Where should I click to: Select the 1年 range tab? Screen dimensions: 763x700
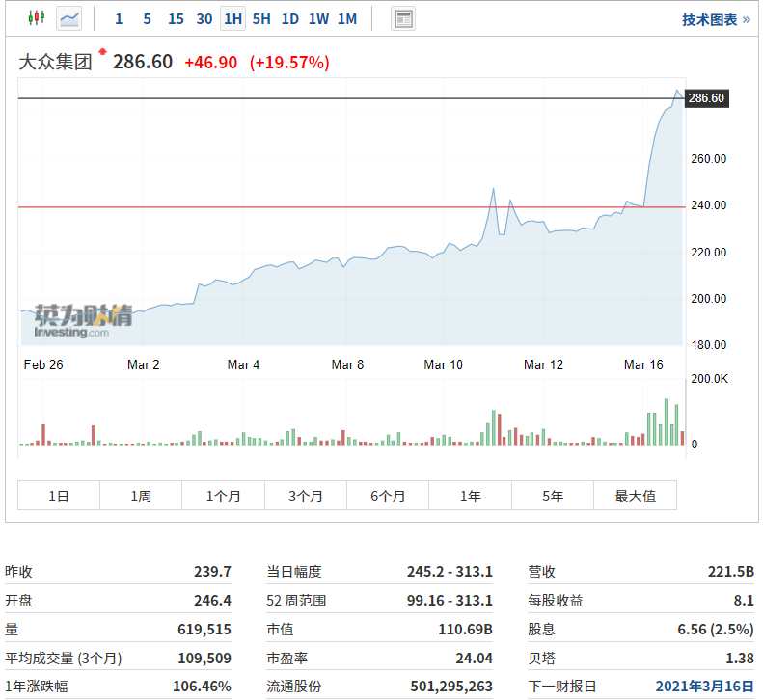470,496
